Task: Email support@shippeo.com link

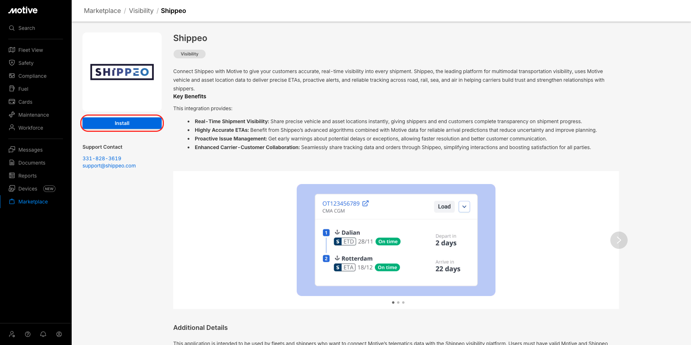Action: (109, 166)
